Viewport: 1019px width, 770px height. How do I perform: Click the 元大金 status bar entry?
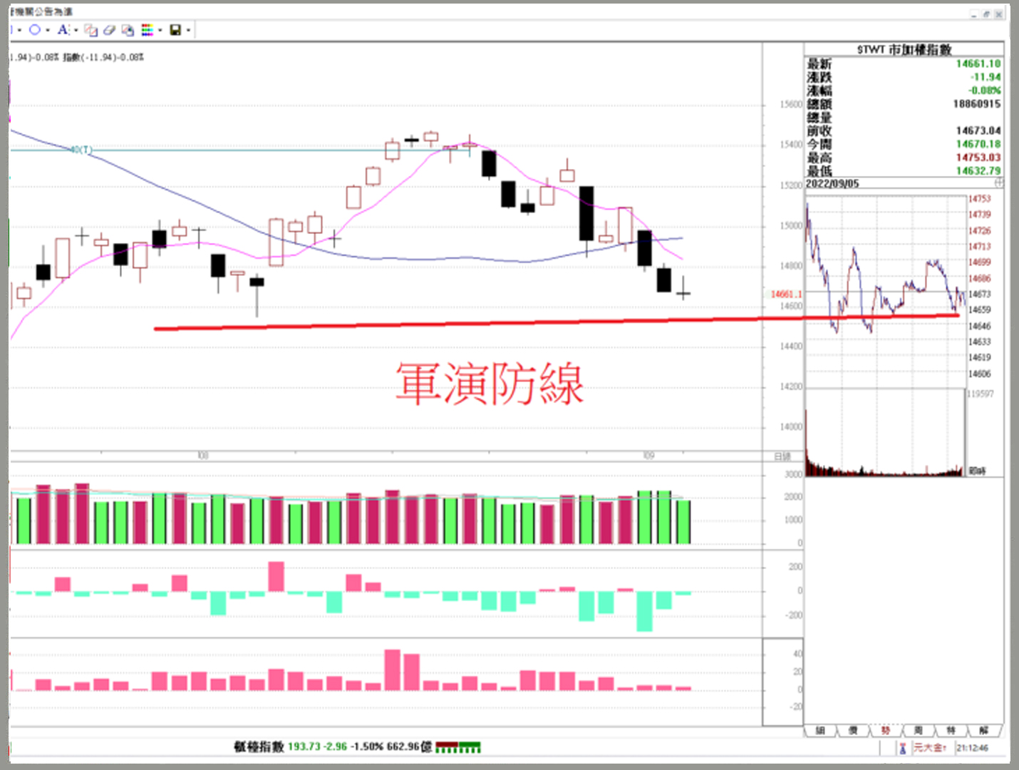pos(929,748)
